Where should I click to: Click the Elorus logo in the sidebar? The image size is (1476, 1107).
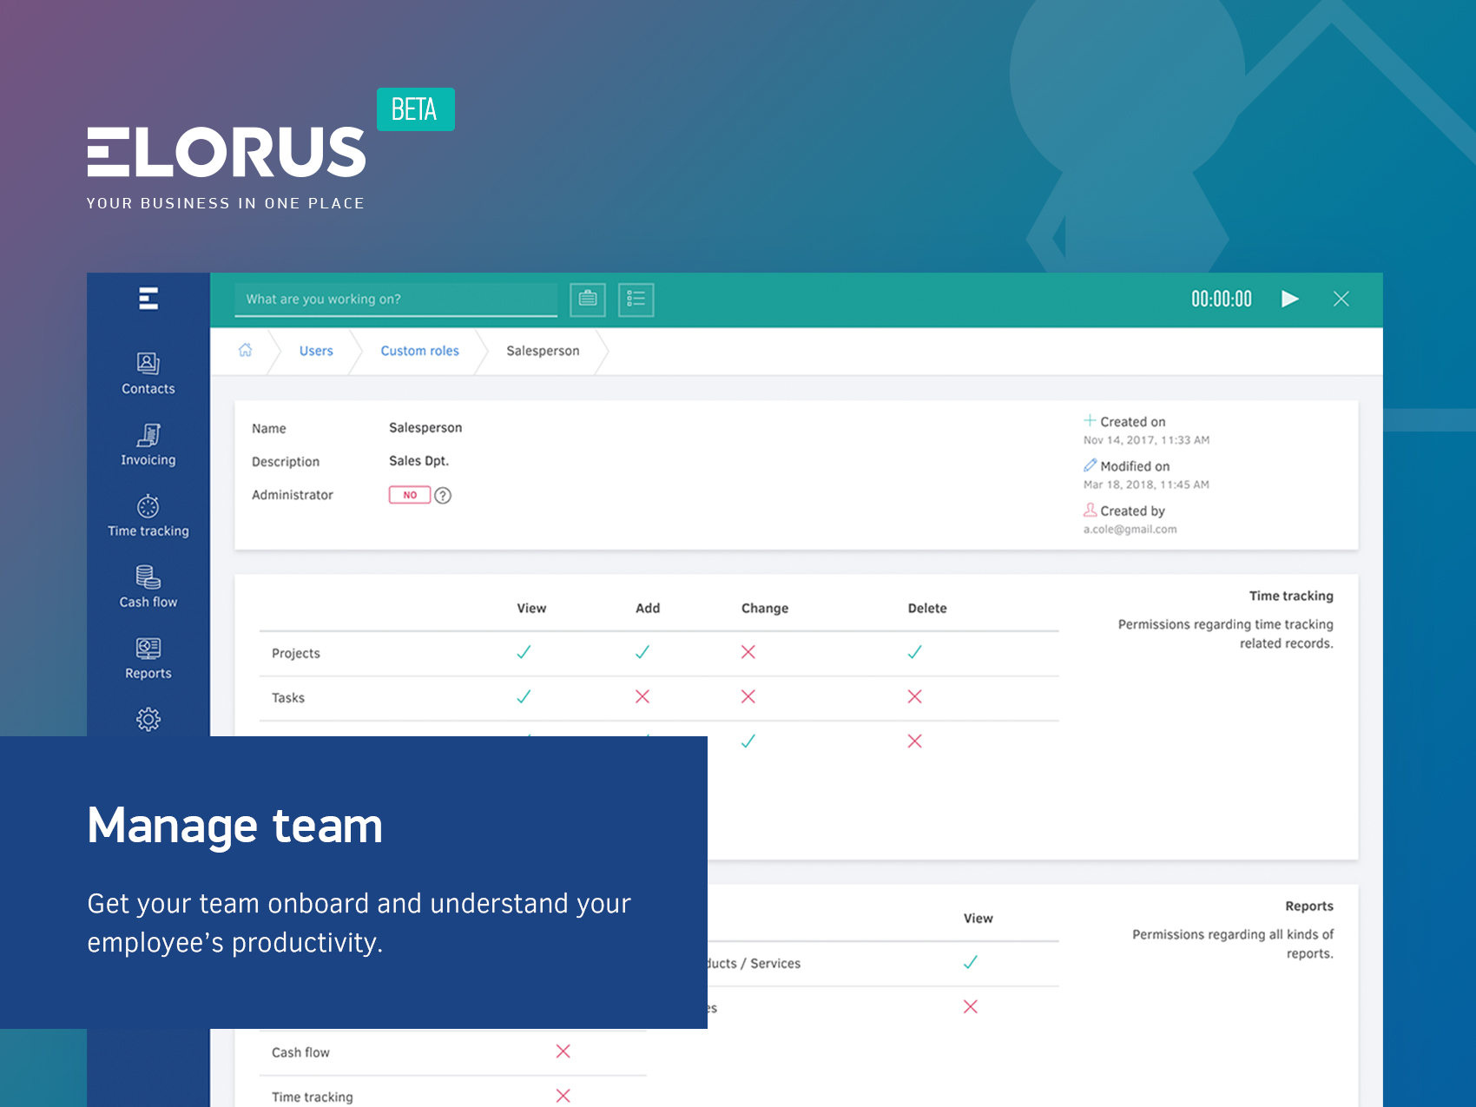coord(148,299)
